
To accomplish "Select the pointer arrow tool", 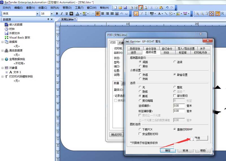I will (x=136, y=14).
